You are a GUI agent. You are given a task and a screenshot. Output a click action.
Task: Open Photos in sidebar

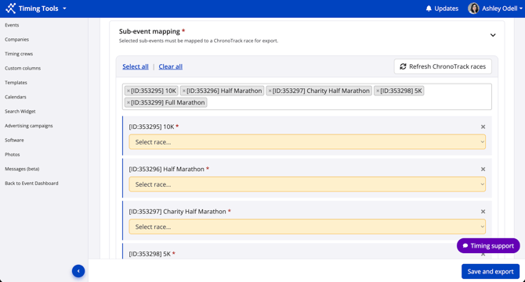[12, 155]
